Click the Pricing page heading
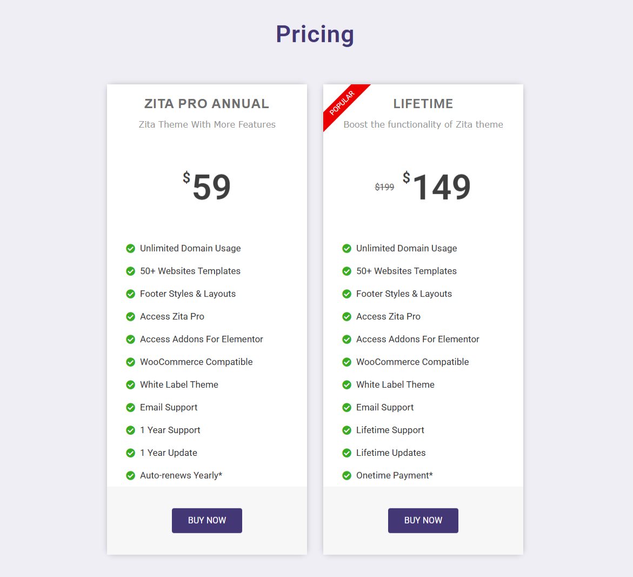 pos(315,34)
